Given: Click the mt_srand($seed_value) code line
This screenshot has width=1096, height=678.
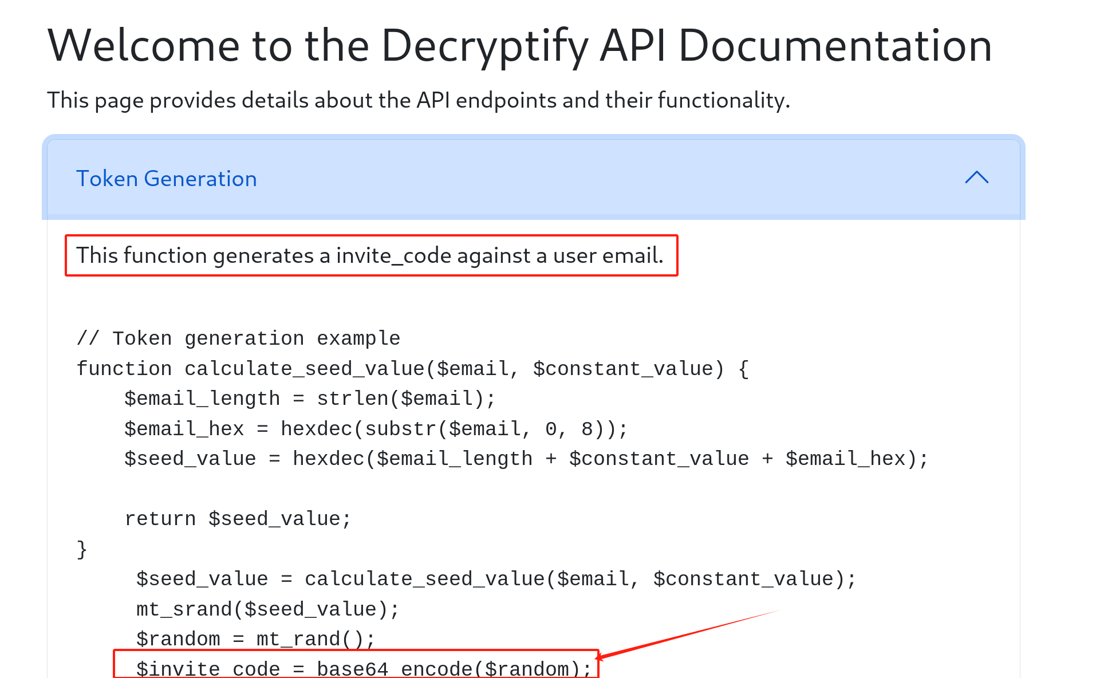Looking at the screenshot, I should [x=266, y=608].
